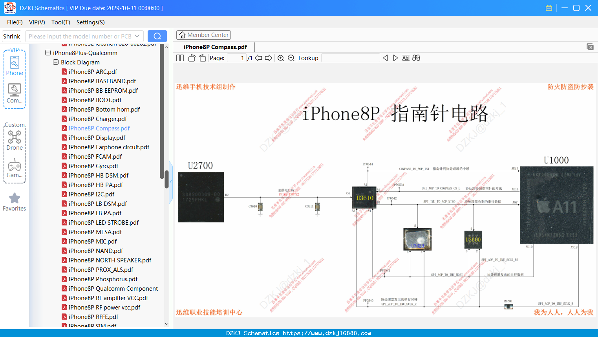The image size is (598, 337).
Task: Click the file tree vertical scrollbar thumb
Action: (166, 180)
